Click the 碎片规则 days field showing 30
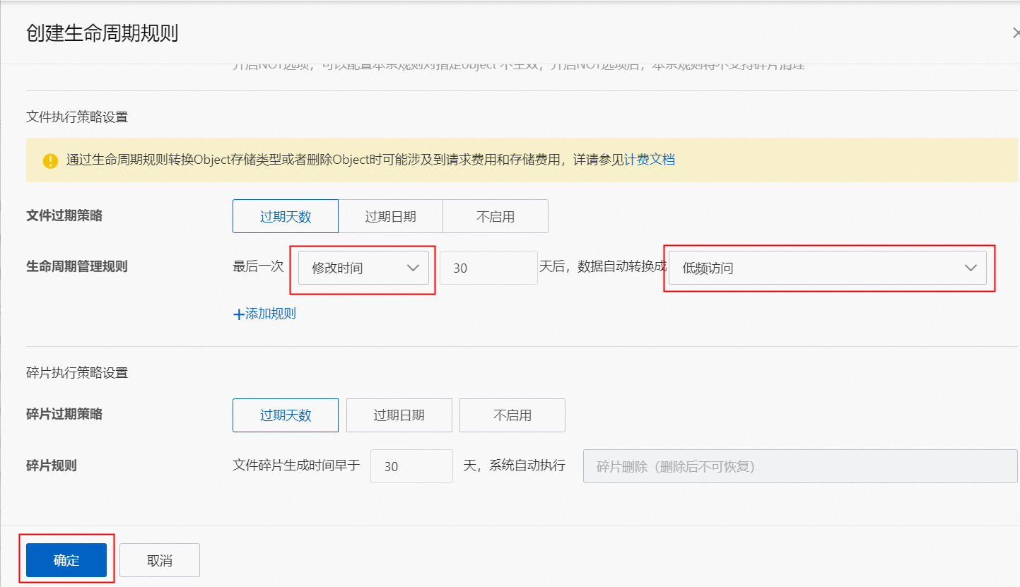 (411, 466)
